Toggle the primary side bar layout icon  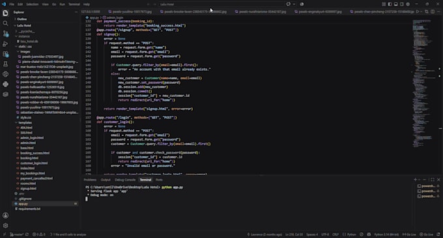point(390,5)
